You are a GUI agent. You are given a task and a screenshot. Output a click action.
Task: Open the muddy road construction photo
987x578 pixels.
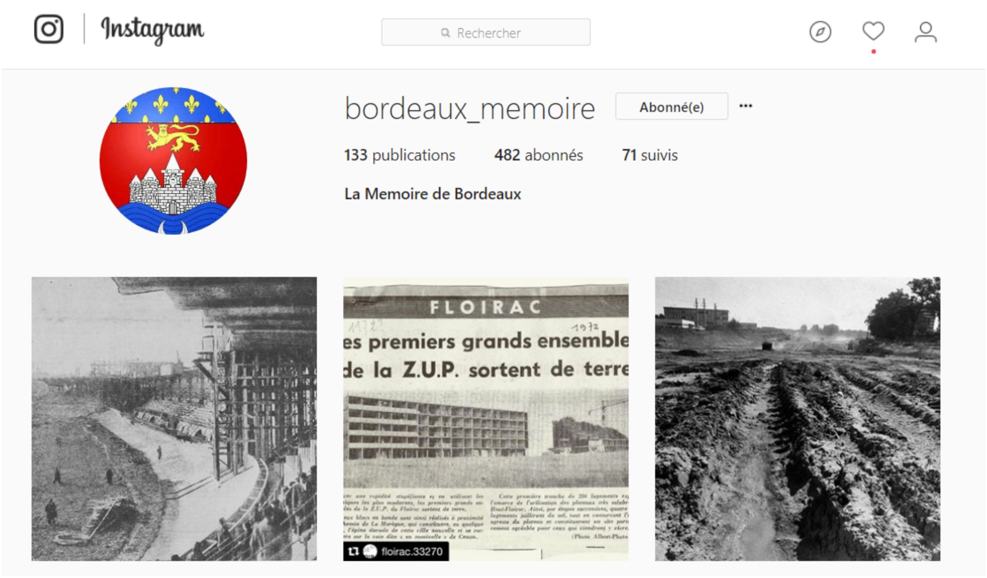point(798,419)
